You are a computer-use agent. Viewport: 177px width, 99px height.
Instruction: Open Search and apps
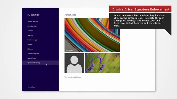tap(32, 40)
